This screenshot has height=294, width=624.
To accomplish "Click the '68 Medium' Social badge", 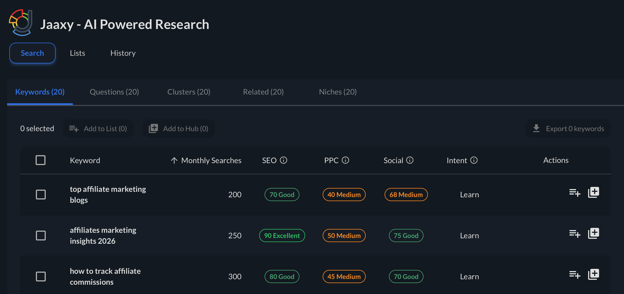I will pos(406,195).
